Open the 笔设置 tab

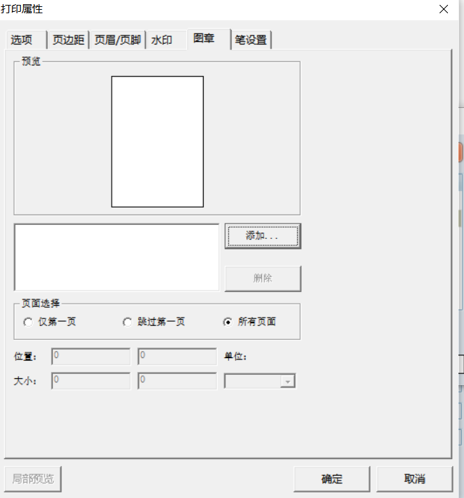[x=250, y=40]
